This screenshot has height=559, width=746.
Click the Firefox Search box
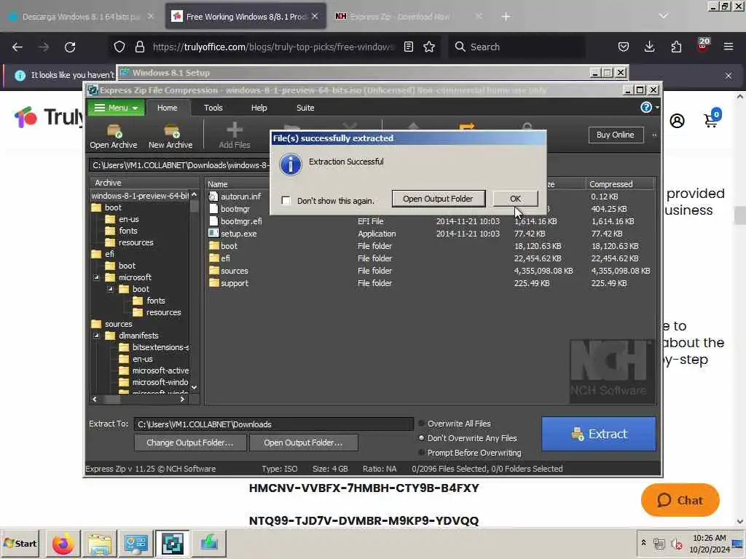pos(517,47)
